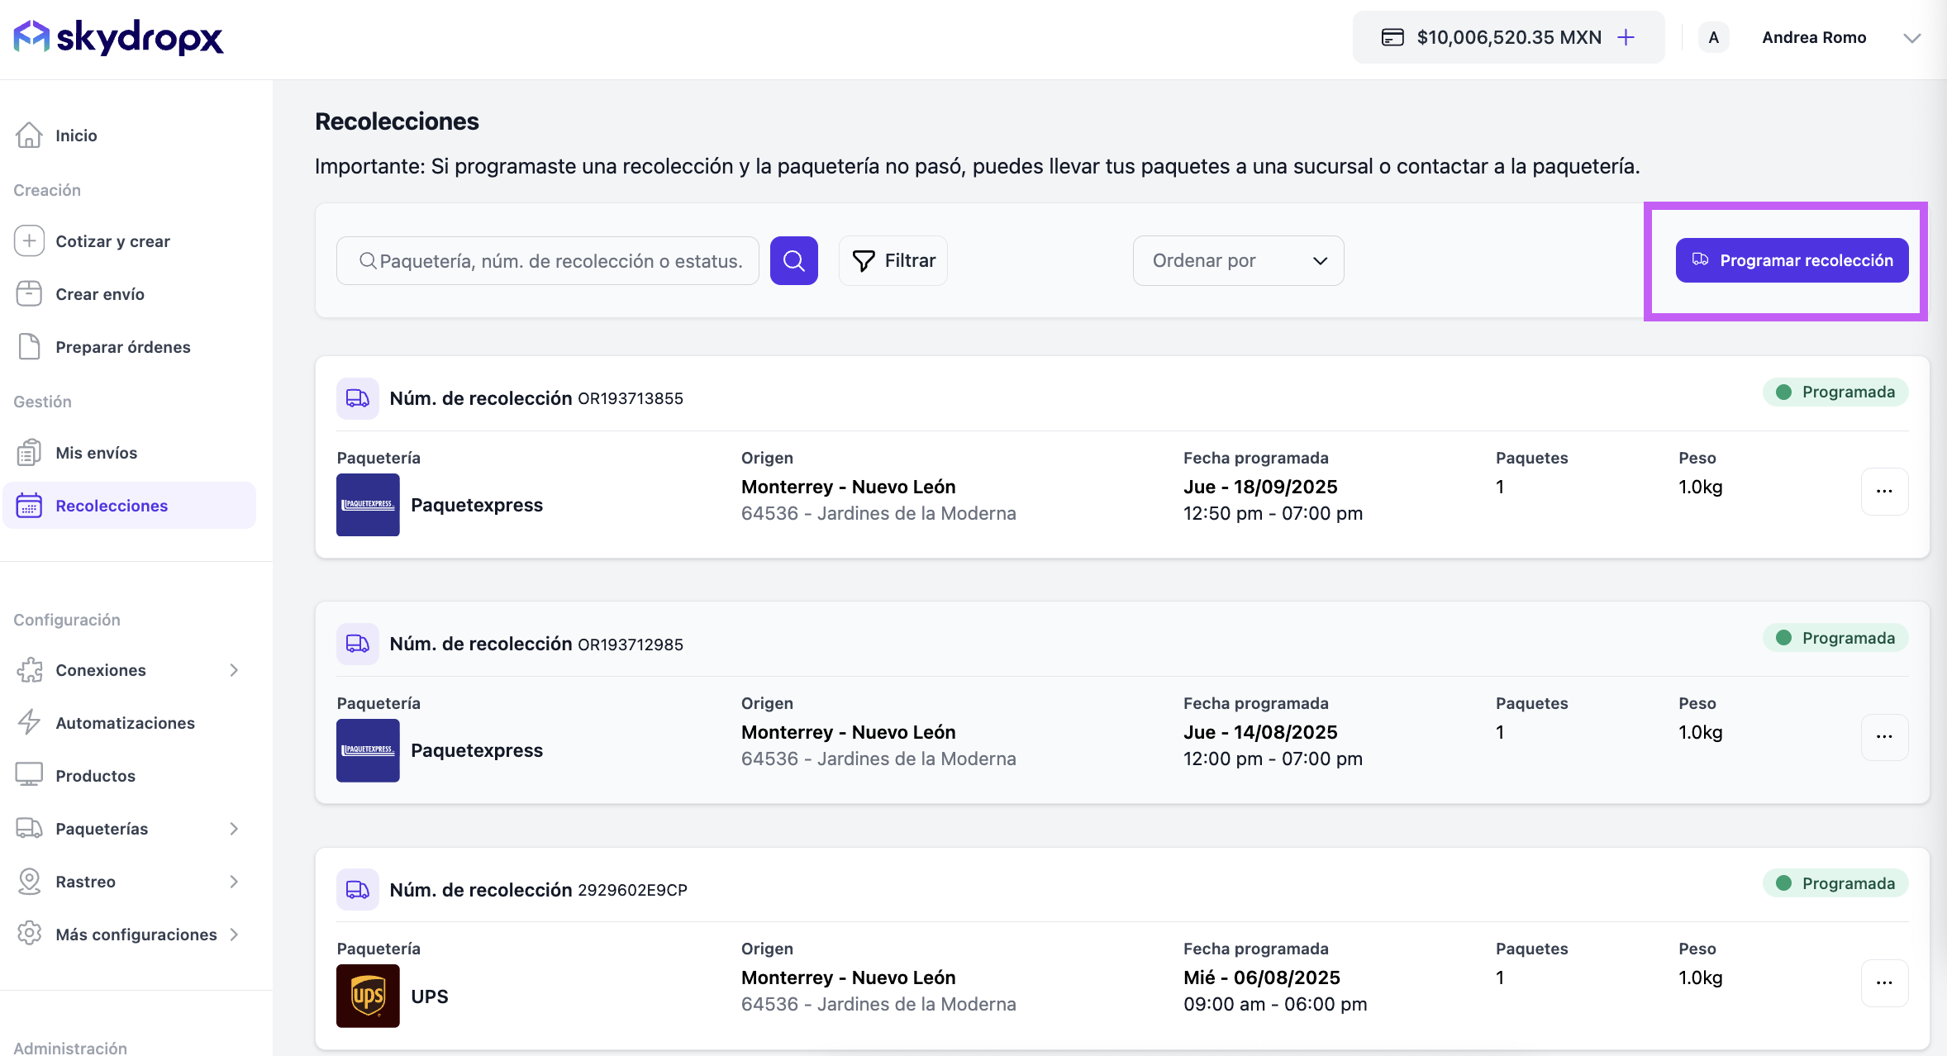The height and width of the screenshot is (1056, 1947).
Task: Expand the Conexiones submenu
Action: (234, 670)
